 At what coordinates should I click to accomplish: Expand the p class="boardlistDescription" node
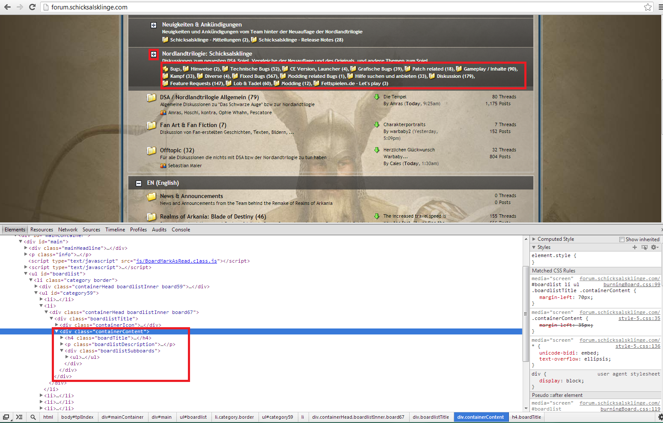click(x=62, y=344)
